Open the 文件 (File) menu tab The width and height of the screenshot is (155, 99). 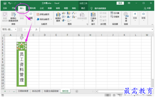[5, 8]
